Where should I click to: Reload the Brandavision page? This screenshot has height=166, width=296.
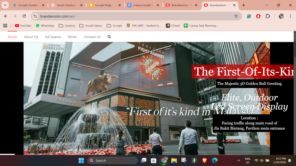[x=24, y=16]
